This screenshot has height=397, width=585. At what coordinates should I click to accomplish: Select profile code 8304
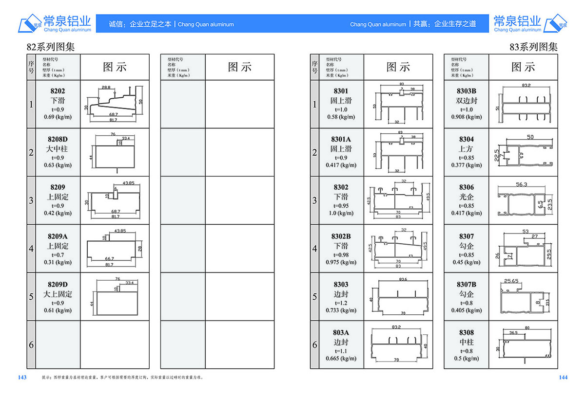pos(467,139)
